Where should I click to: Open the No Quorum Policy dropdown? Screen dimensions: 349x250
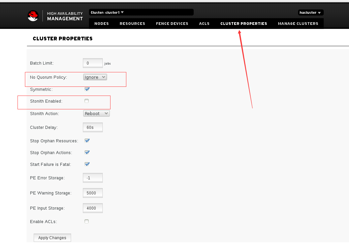click(95, 77)
